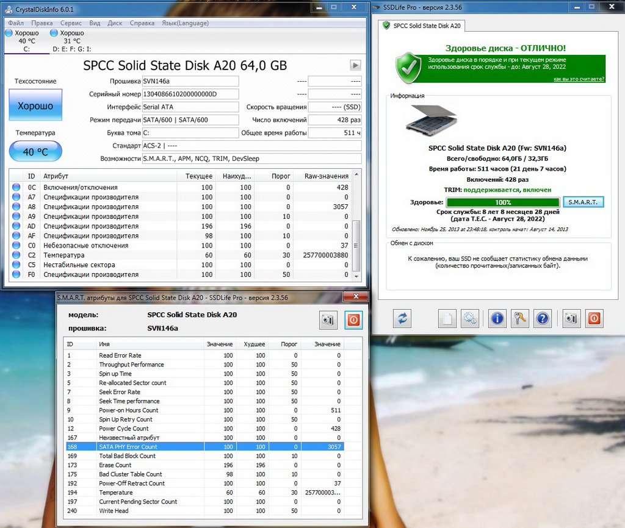Click SSDLife Pro title bar app icon
The image size is (625, 528).
(377, 7)
